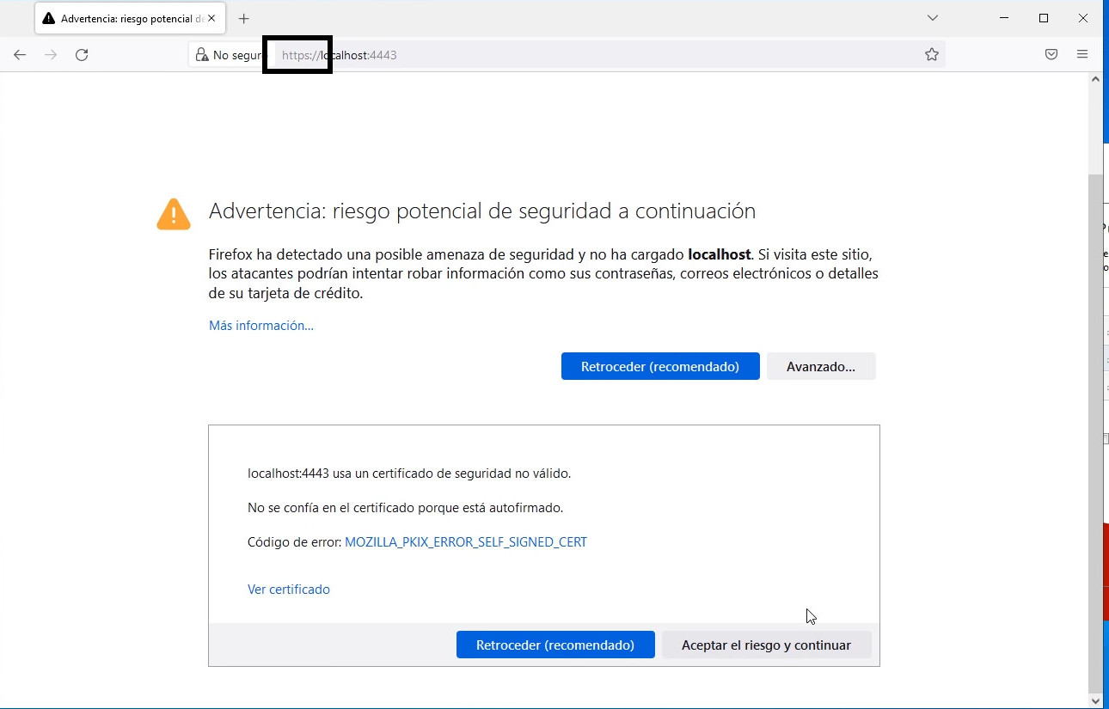Click the scrollbar down arrow of the page
Viewport: 1109px width, 709px height.
click(x=1095, y=700)
